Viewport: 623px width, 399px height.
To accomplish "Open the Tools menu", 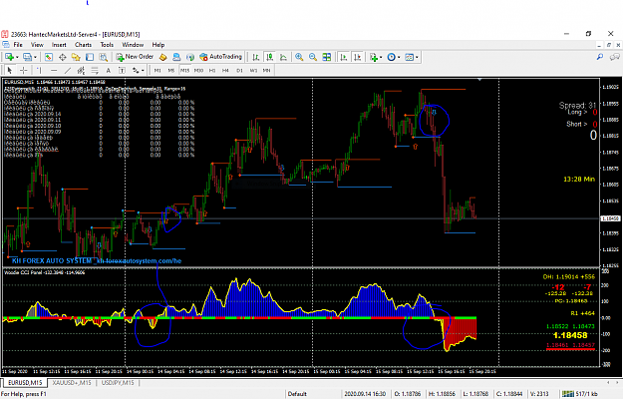I will tap(107, 45).
